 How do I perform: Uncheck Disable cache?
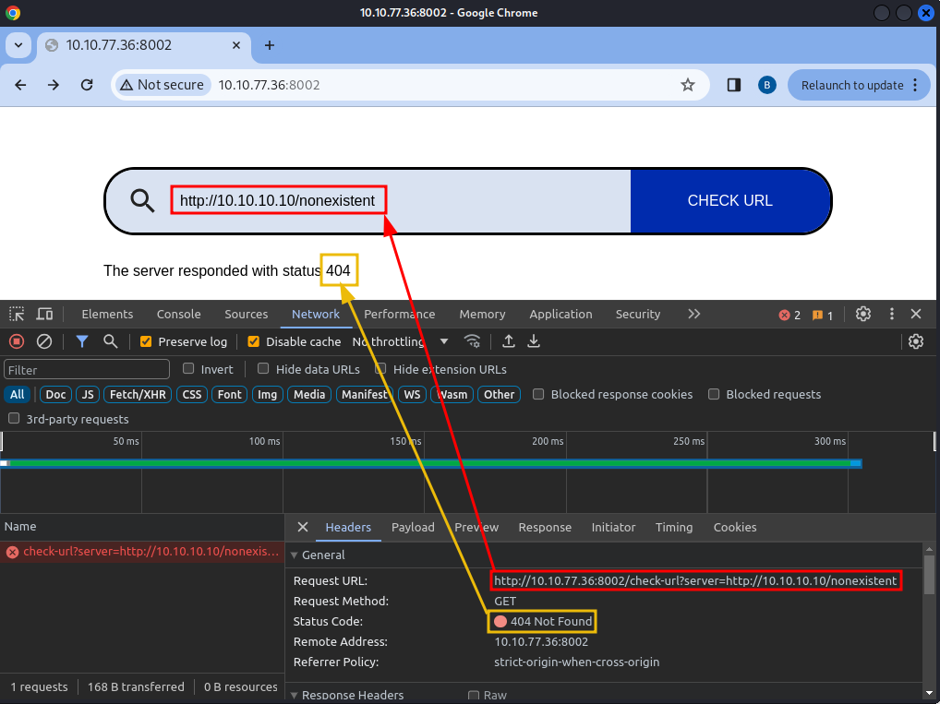pos(254,341)
